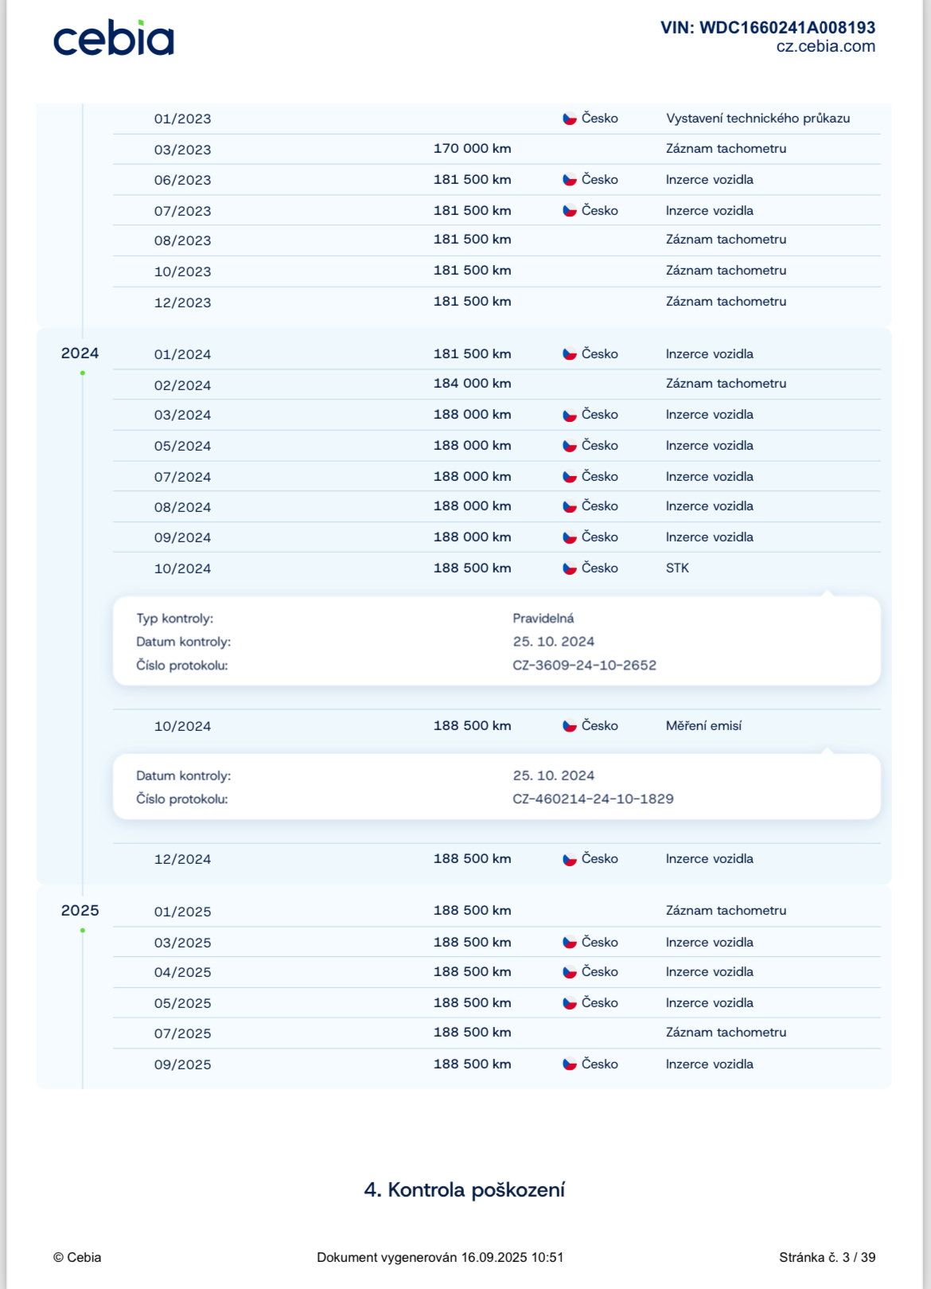Click the Czech flag in the 09/2025 row
The height and width of the screenshot is (1289, 931).
pos(570,1064)
